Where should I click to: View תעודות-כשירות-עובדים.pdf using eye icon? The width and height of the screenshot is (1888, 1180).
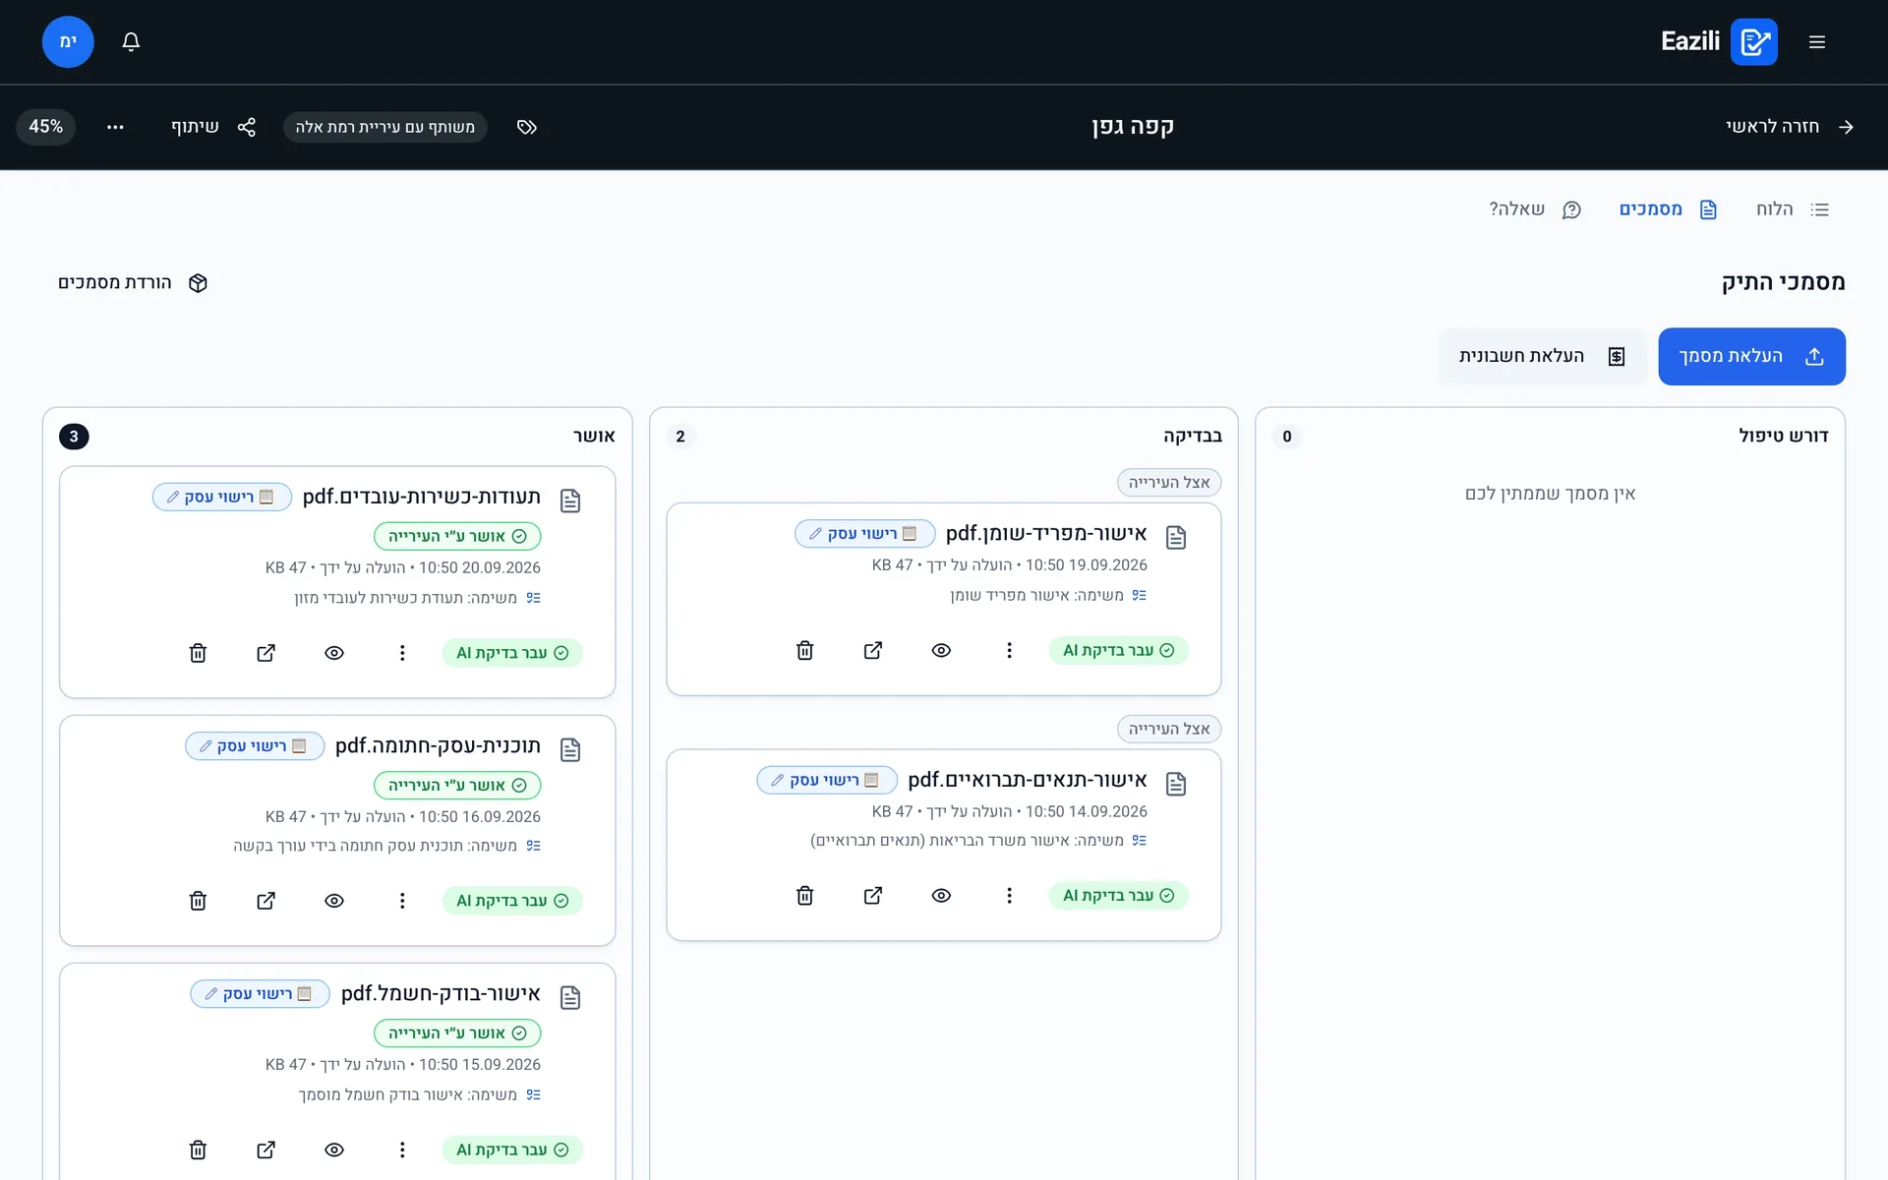coord(334,653)
